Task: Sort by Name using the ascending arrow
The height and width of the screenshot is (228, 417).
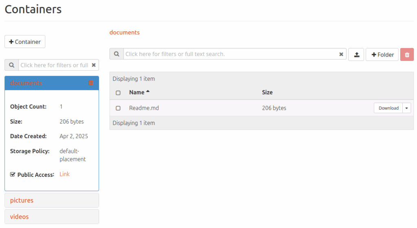Action: tap(148, 91)
